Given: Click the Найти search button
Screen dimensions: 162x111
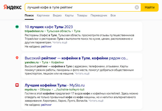Looking at the screenshot, I should (149, 7).
